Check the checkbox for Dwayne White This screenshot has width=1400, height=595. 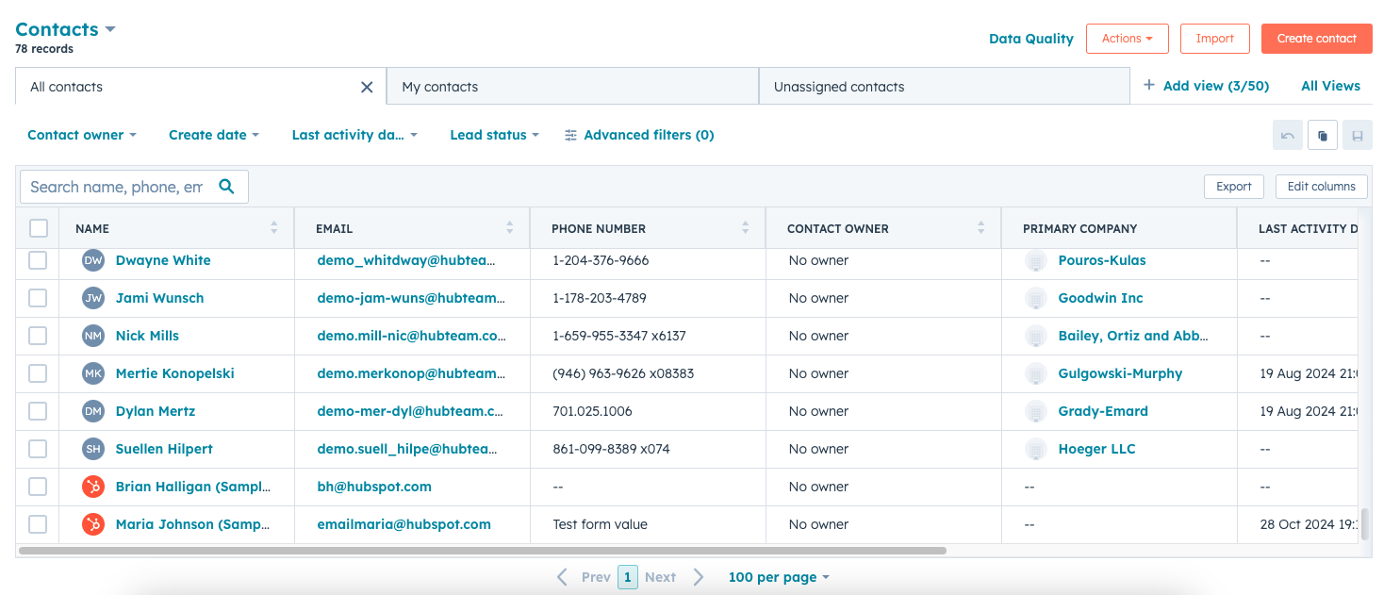click(x=38, y=260)
